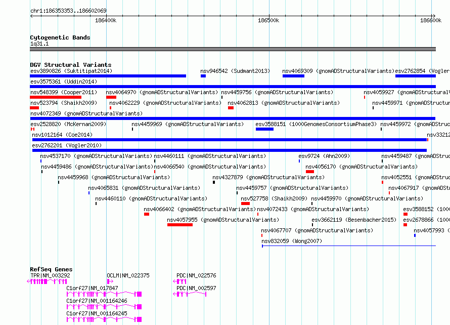Click the blue bar under esv3890826

tap(108, 76)
